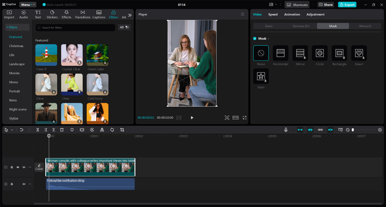
Task: Open the Audio tab
Action: pos(24,14)
